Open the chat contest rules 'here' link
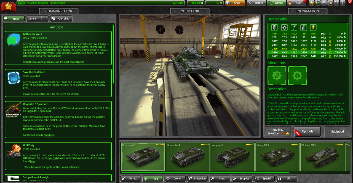 tap(81, 62)
